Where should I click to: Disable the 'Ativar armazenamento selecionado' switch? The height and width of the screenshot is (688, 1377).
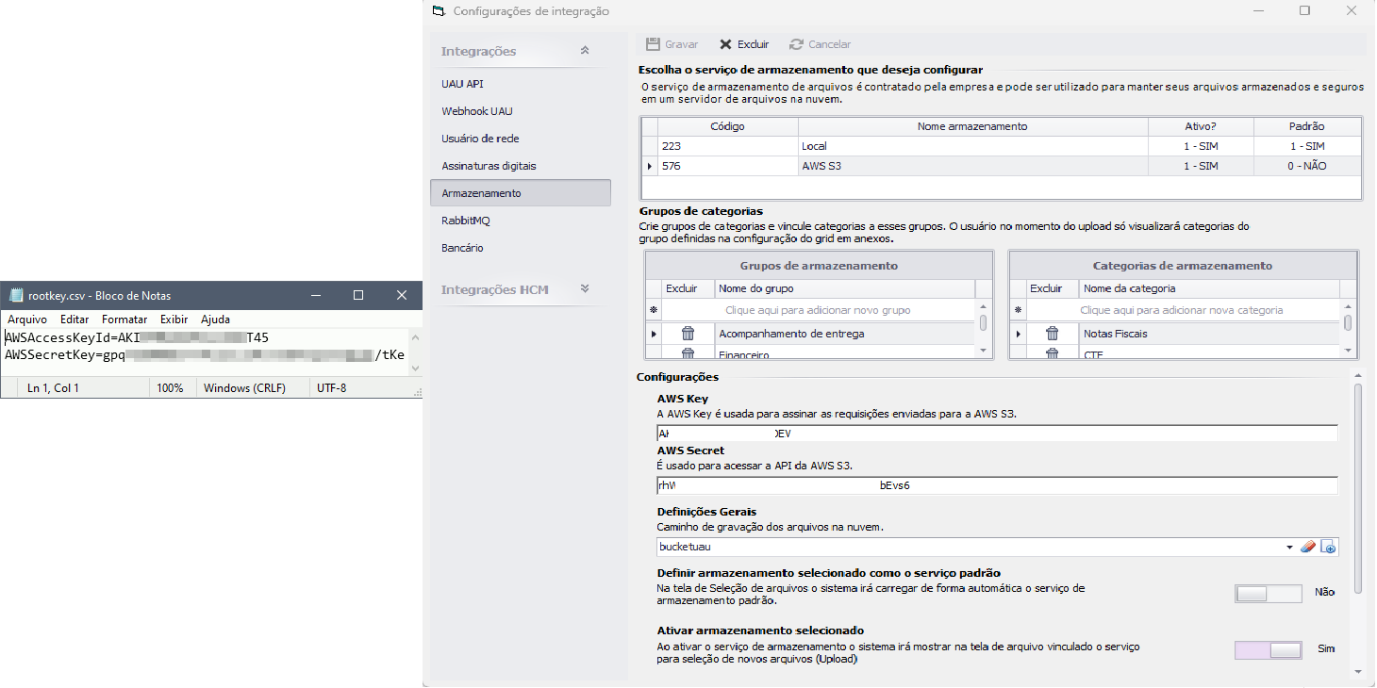click(1268, 649)
